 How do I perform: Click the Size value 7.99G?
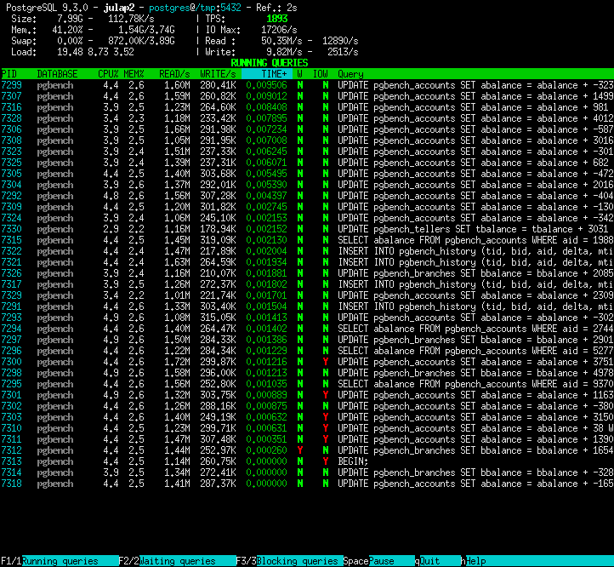[x=70, y=19]
